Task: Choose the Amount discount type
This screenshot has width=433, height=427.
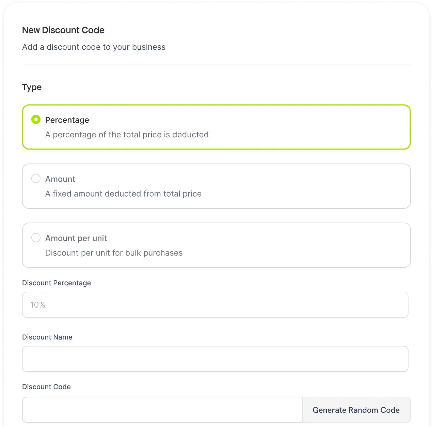Action: pyautogui.click(x=36, y=178)
